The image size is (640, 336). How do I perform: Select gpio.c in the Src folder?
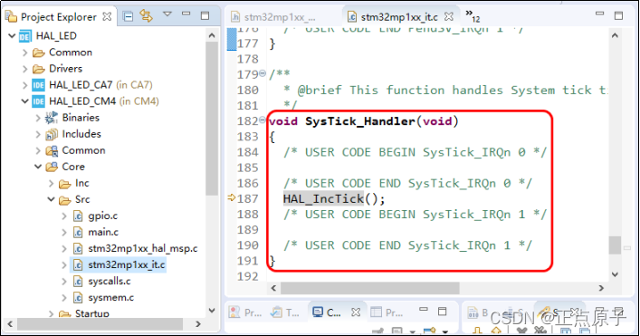tap(103, 216)
